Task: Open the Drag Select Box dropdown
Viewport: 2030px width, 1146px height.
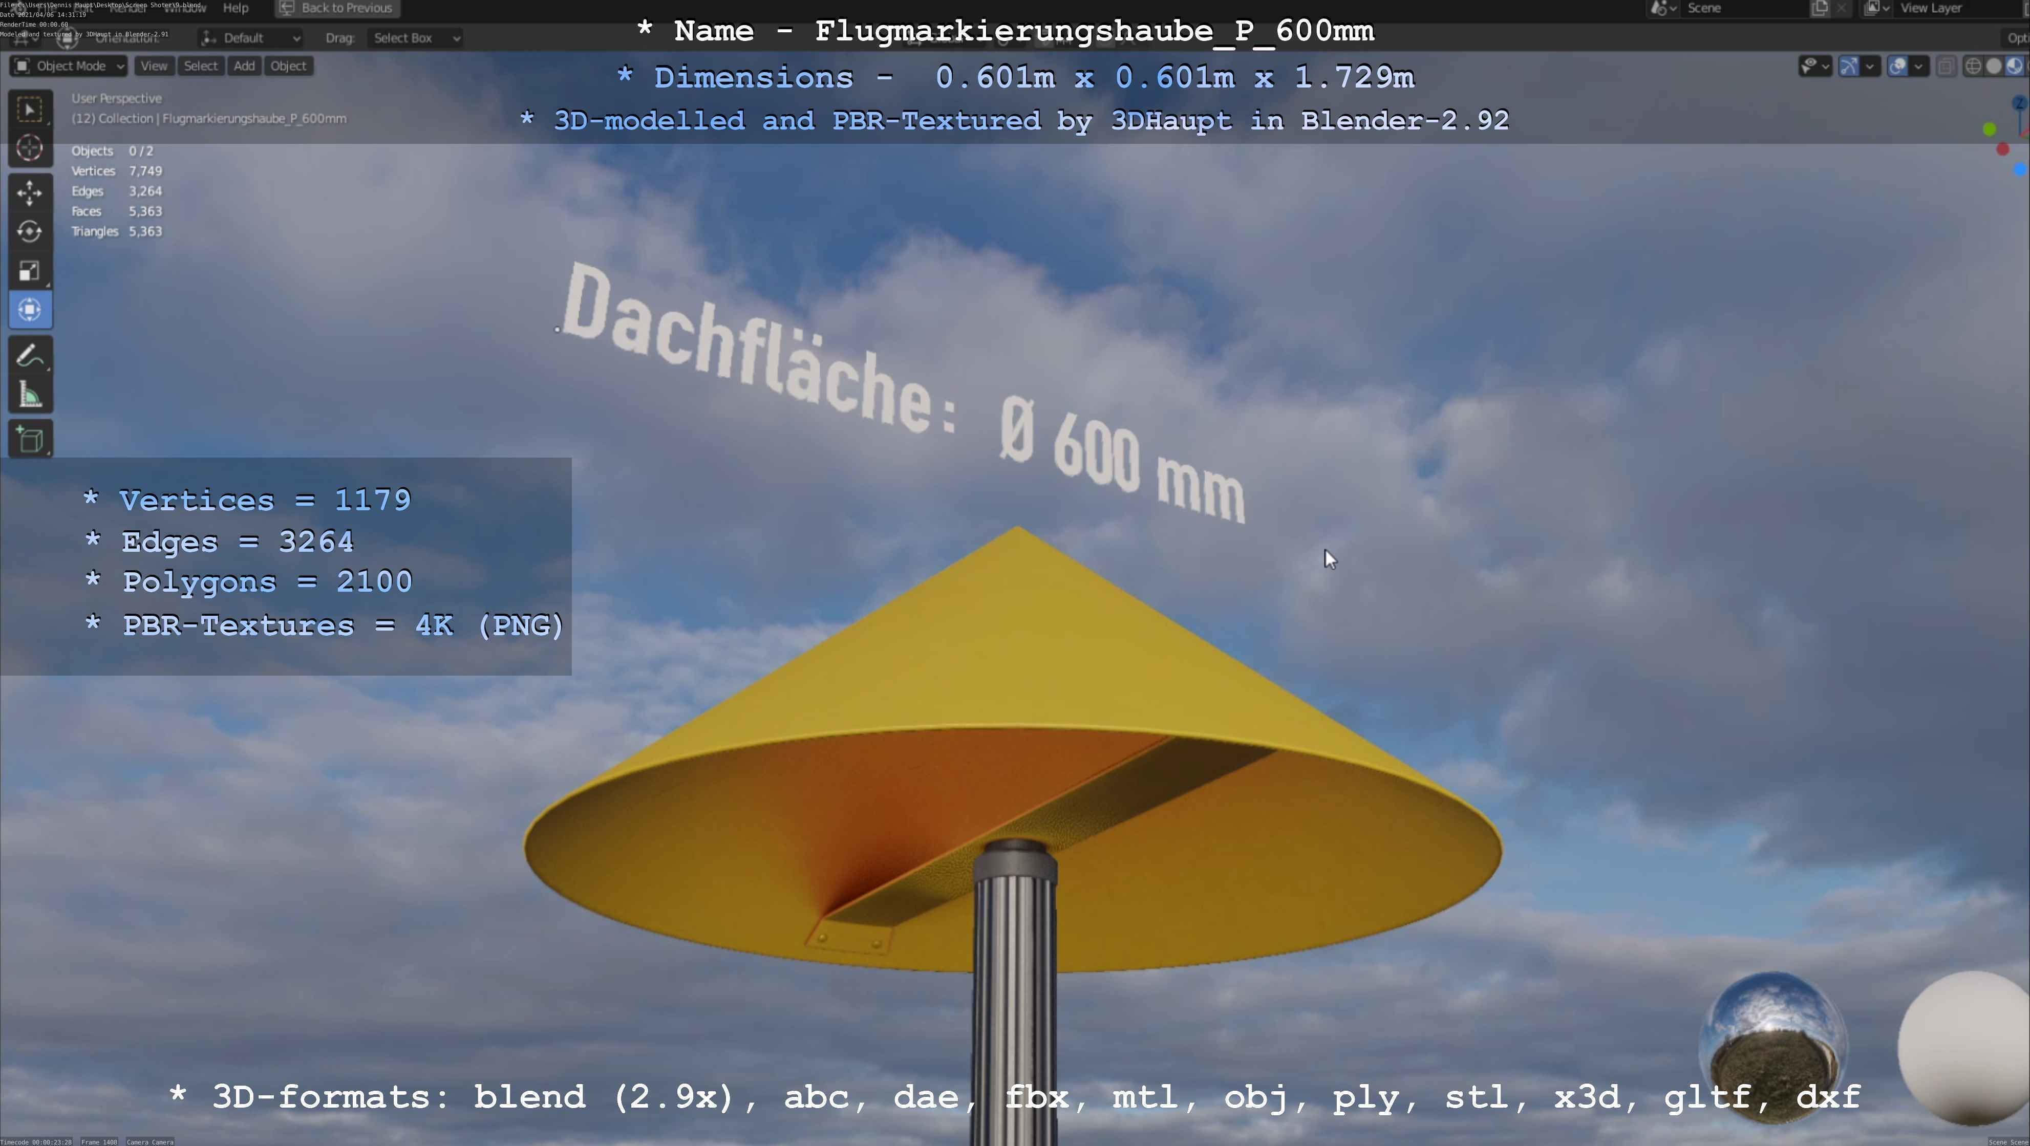Action: (416, 38)
